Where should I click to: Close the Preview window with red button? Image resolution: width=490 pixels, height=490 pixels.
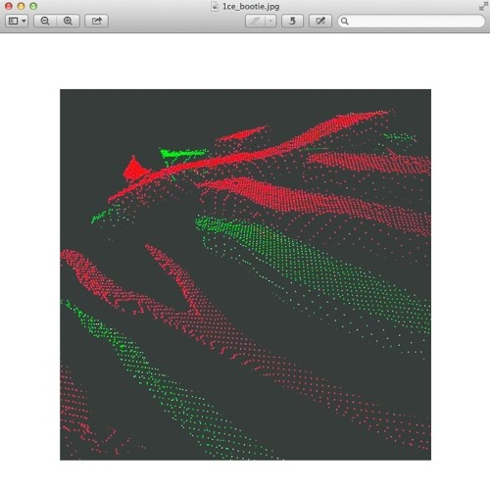click(x=9, y=6)
